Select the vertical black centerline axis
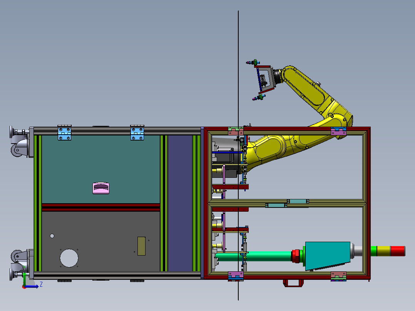This screenshot has height=311, width=415. (x=238, y=155)
